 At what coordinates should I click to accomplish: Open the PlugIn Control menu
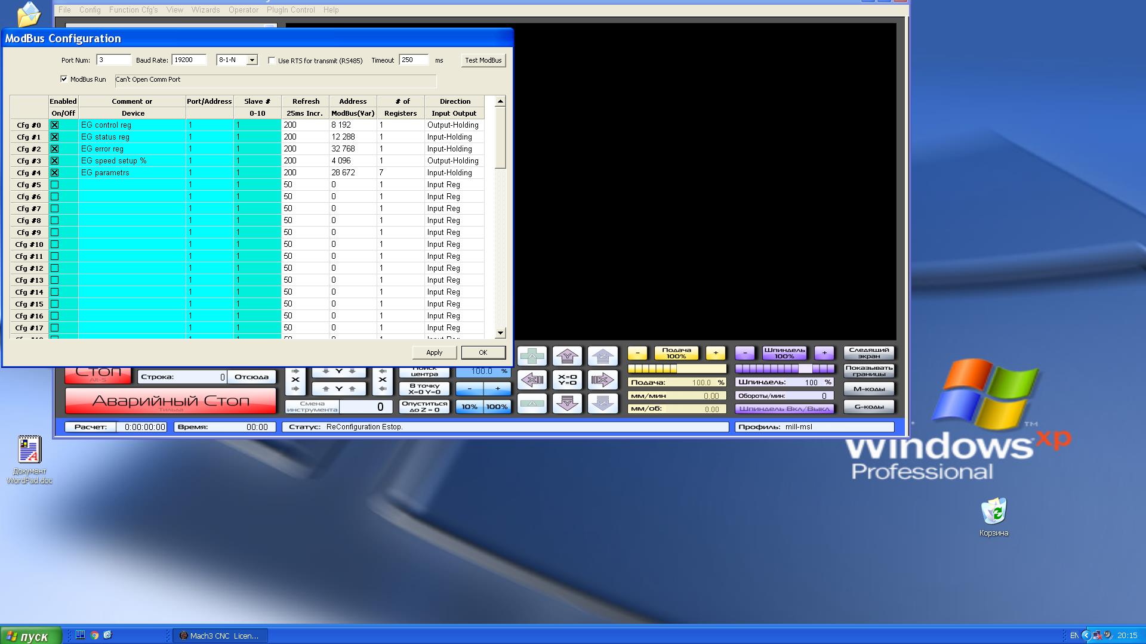[291, 10]
